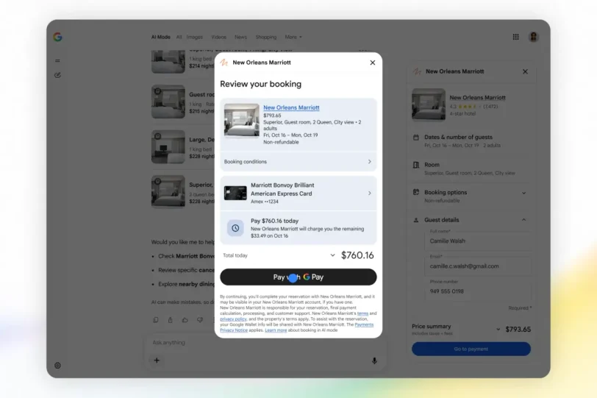Switch to the Images tab
This screenshot has height=398, width=597.
tap(195, 37)
